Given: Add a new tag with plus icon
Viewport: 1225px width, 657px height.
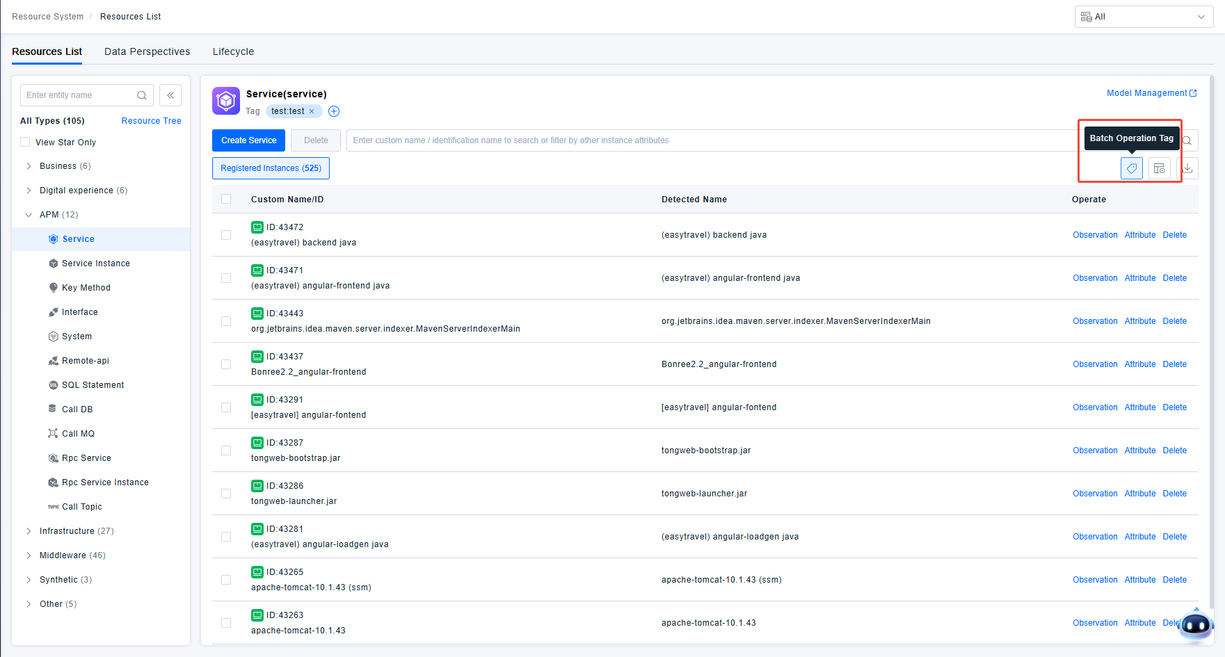Looking at the screenshot, I should (334, 111).
